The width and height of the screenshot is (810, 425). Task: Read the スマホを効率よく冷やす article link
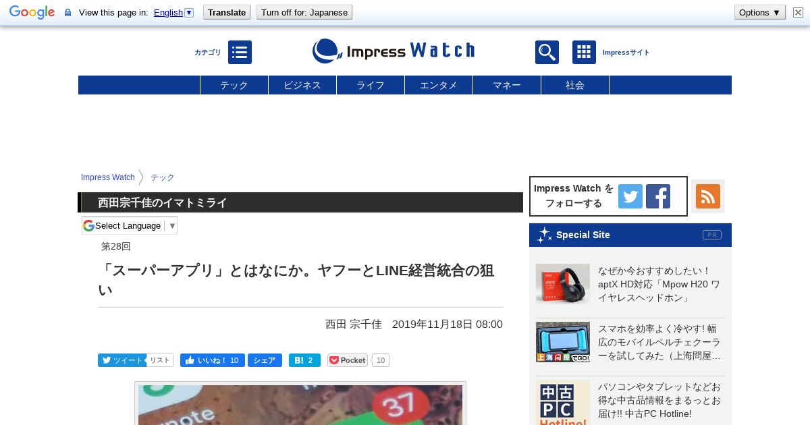click(659, 342)
